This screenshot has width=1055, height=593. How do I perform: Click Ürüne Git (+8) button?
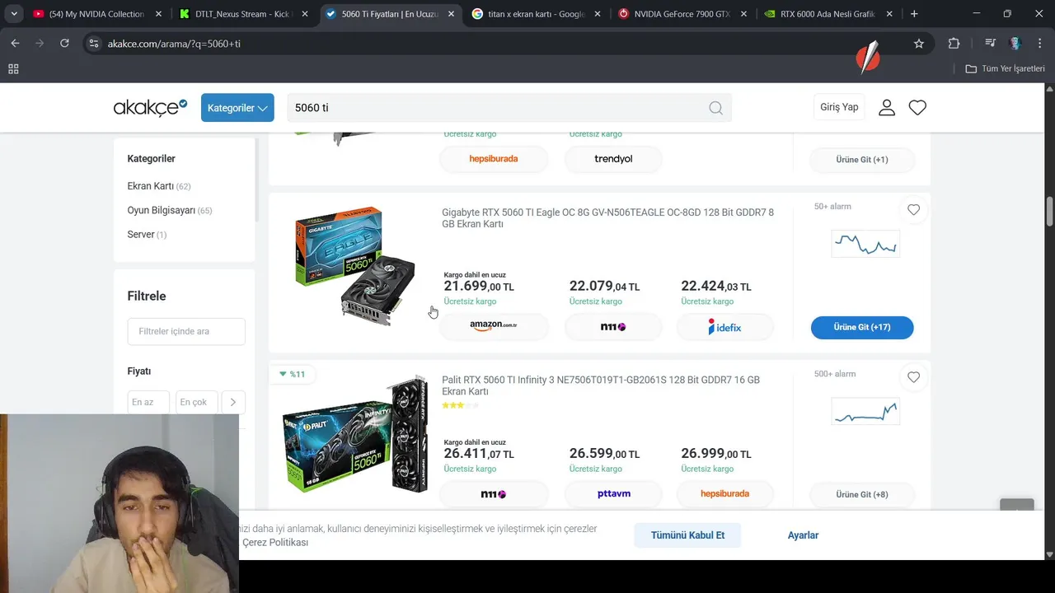click(862, 494)
